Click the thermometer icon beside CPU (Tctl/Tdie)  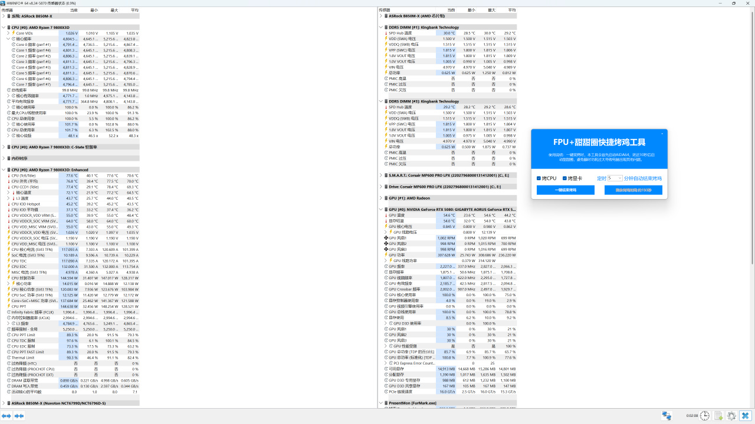click(9, 175)
